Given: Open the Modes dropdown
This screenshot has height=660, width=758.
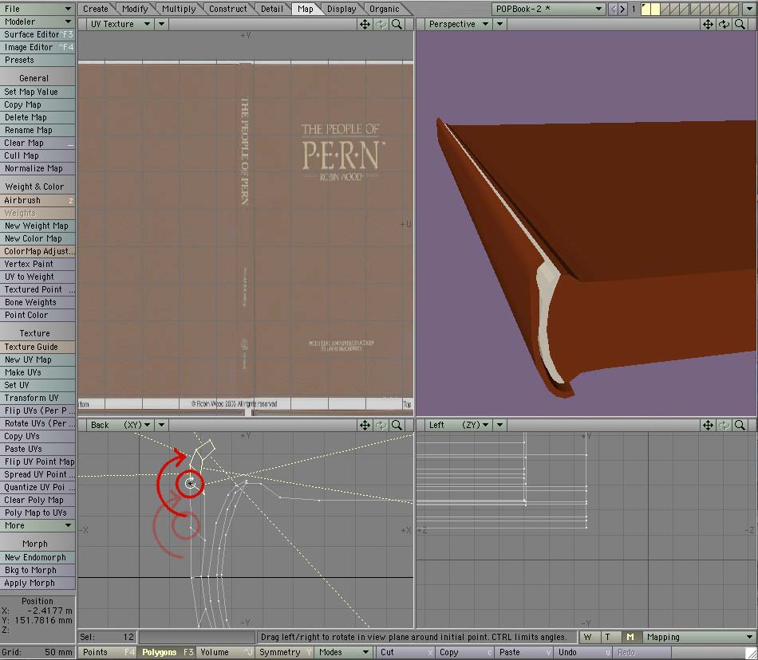Looking at the screenshot, I should [x=344, y=652].
